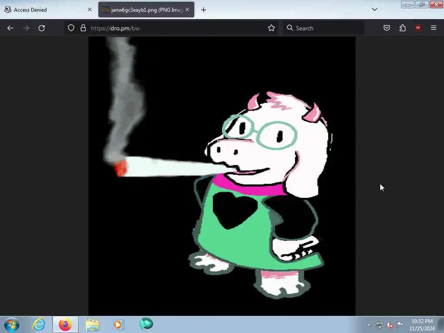This screenshot has height=333, width=444.
Task: Select the janw6gc3eayb1.png image tab
Action: 146,10
